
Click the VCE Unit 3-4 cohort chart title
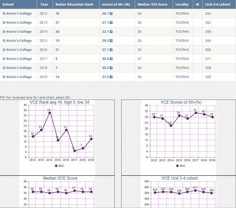180,178
